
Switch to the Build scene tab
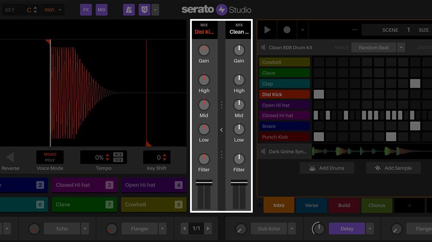(344, 205)
